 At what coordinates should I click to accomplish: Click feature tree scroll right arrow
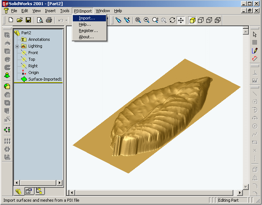(60, 183)
